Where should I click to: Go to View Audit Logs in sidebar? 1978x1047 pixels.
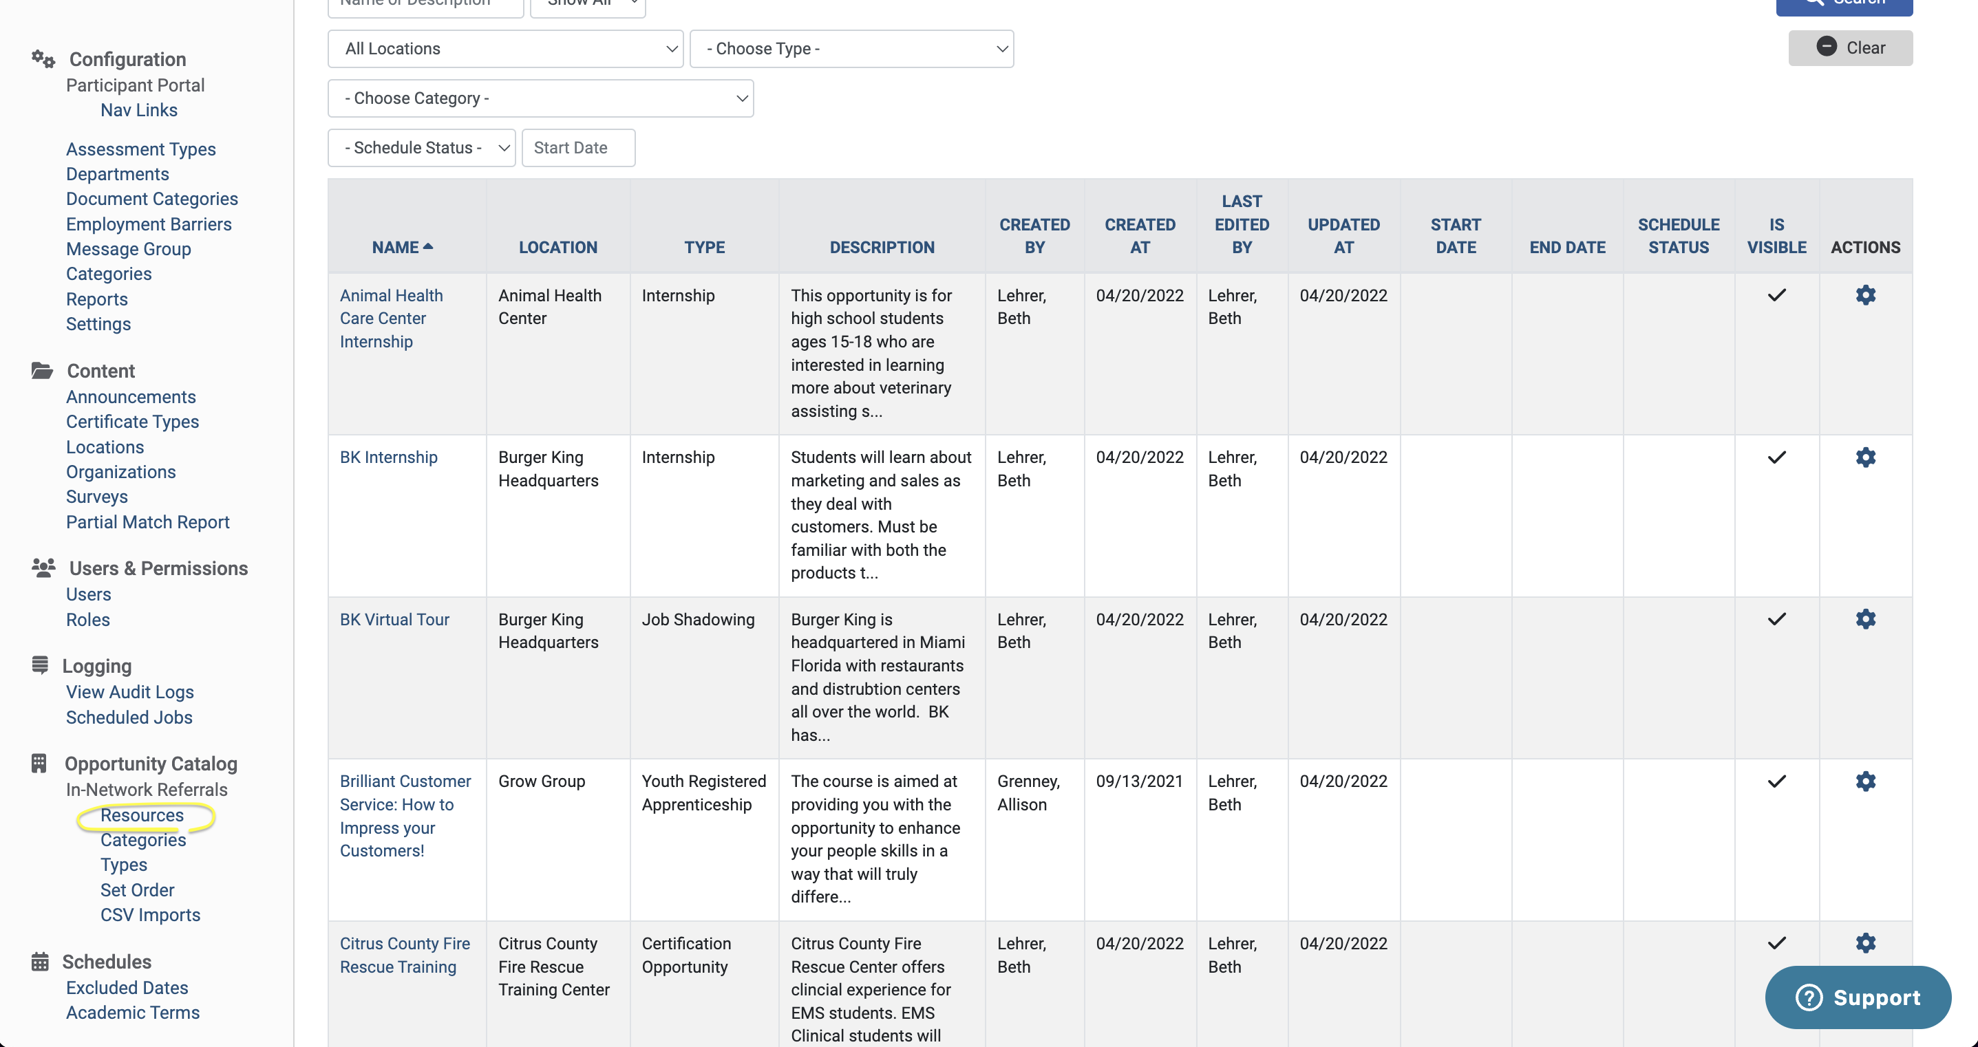pyautogui.click(x=130, y=692)
